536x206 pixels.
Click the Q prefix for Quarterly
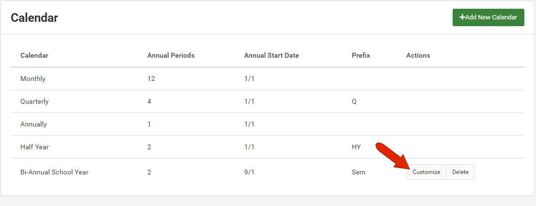354,102
